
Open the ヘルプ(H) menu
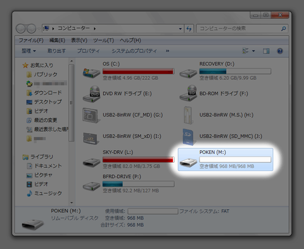click(x=130, y=41)
